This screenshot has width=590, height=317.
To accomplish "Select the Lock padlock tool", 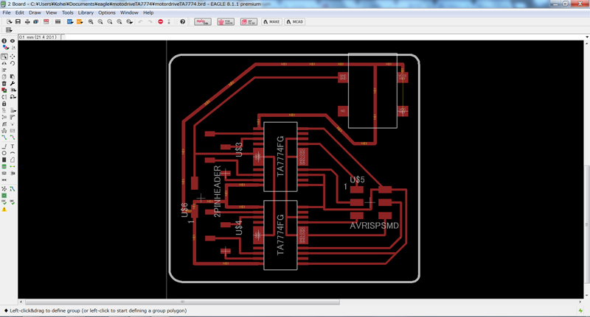I will pyautogui.click(x=4, y=104).
